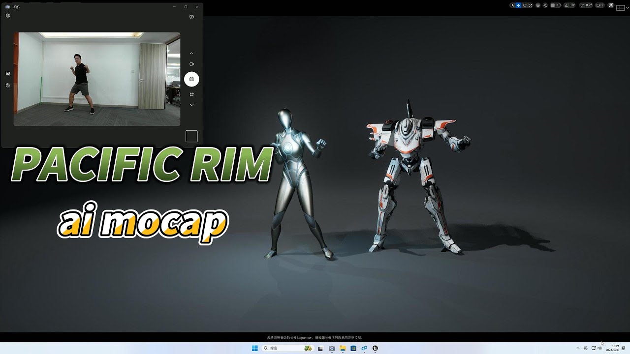Select the QR code scan mode

(191, 94)
